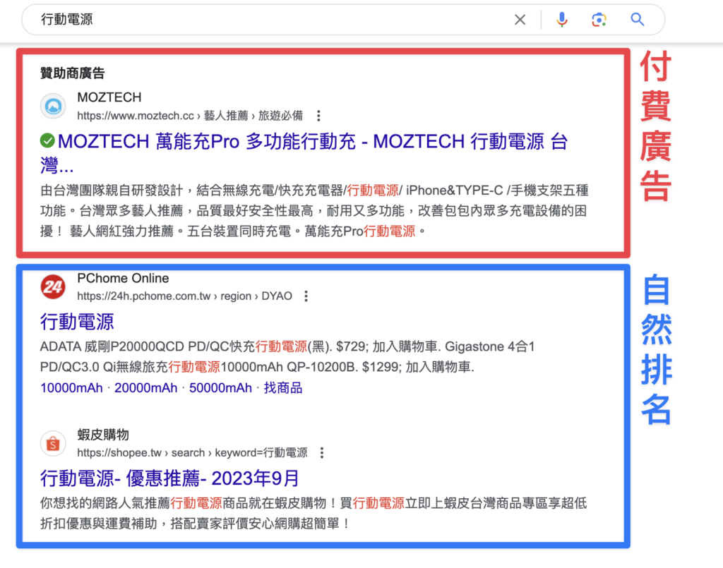Open the 20000mAh sitelink
The width and height of the screenshot is (723, 568).
coord(145,388)
